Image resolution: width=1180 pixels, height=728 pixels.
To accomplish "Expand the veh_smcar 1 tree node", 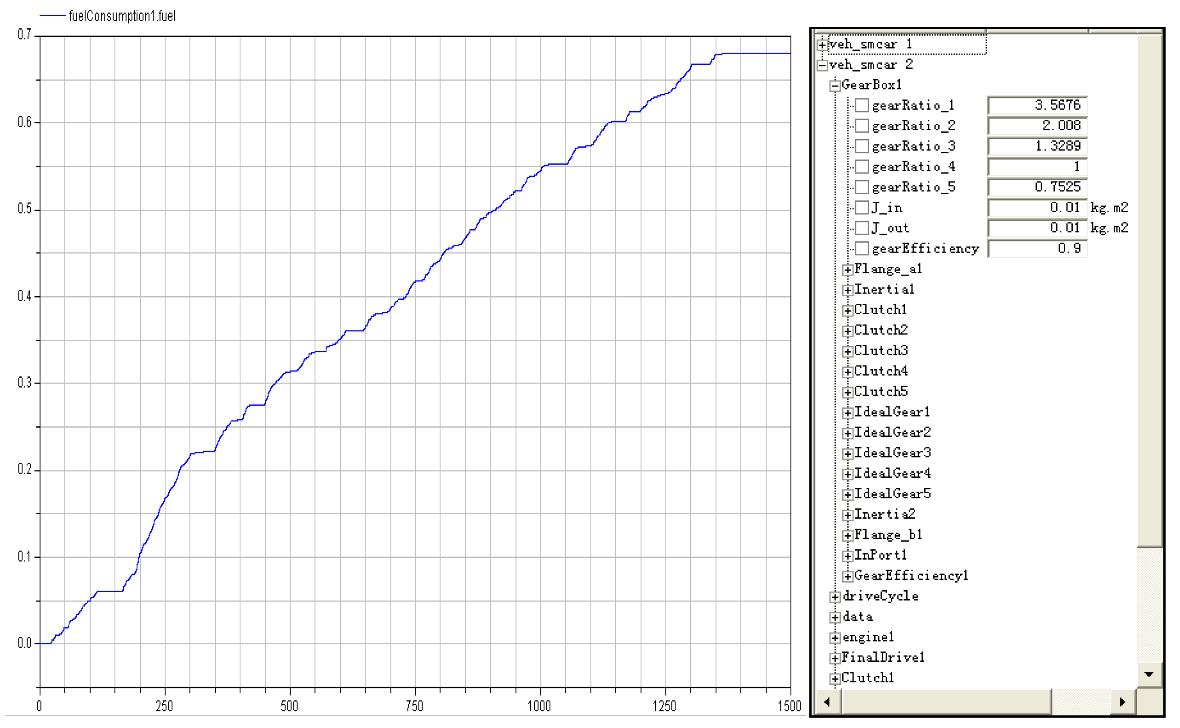I will (822, 45).
